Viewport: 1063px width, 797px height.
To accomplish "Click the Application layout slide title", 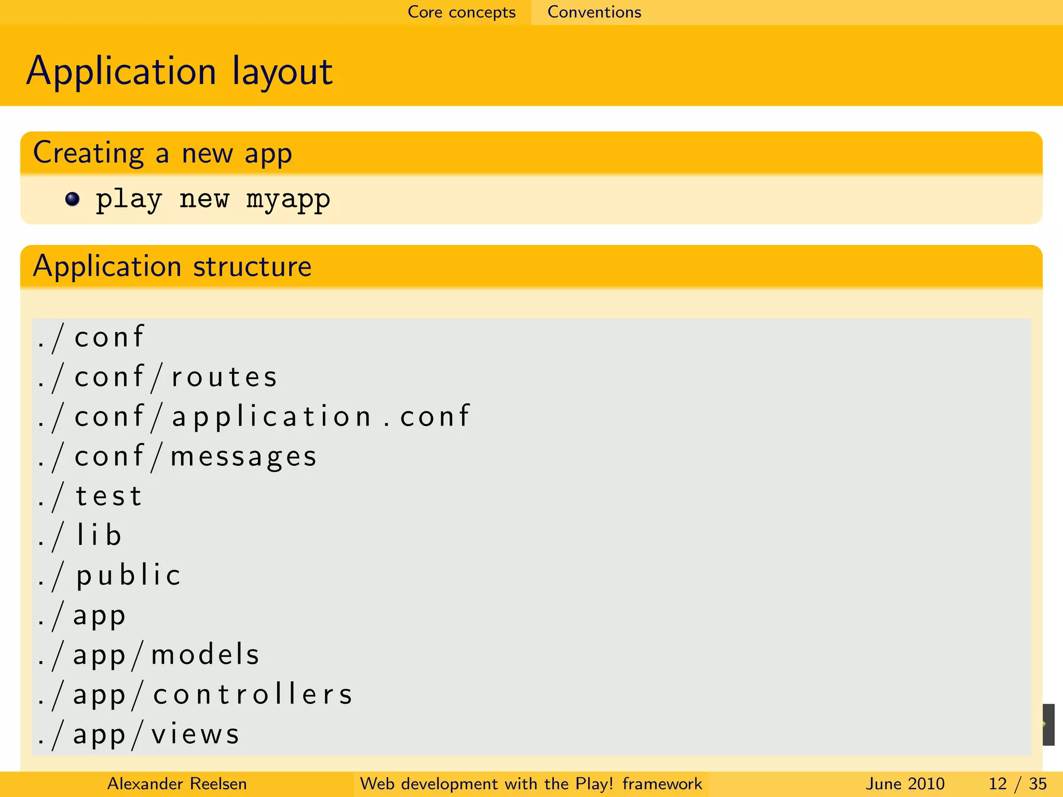I will [180, 71].
